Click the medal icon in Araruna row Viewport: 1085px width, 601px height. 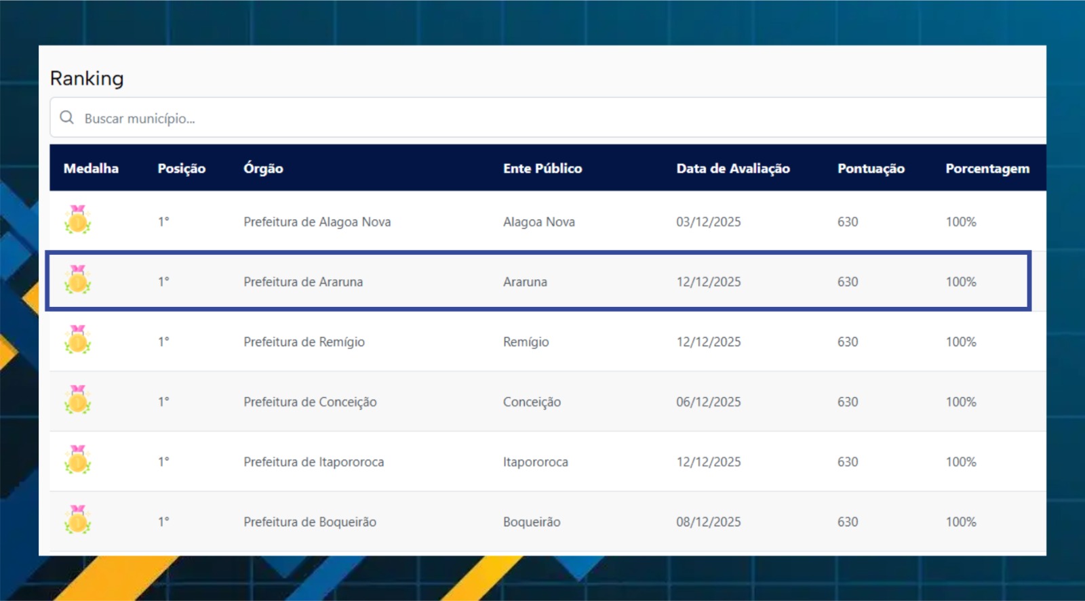pyautogui.click(x=77, y=280)
